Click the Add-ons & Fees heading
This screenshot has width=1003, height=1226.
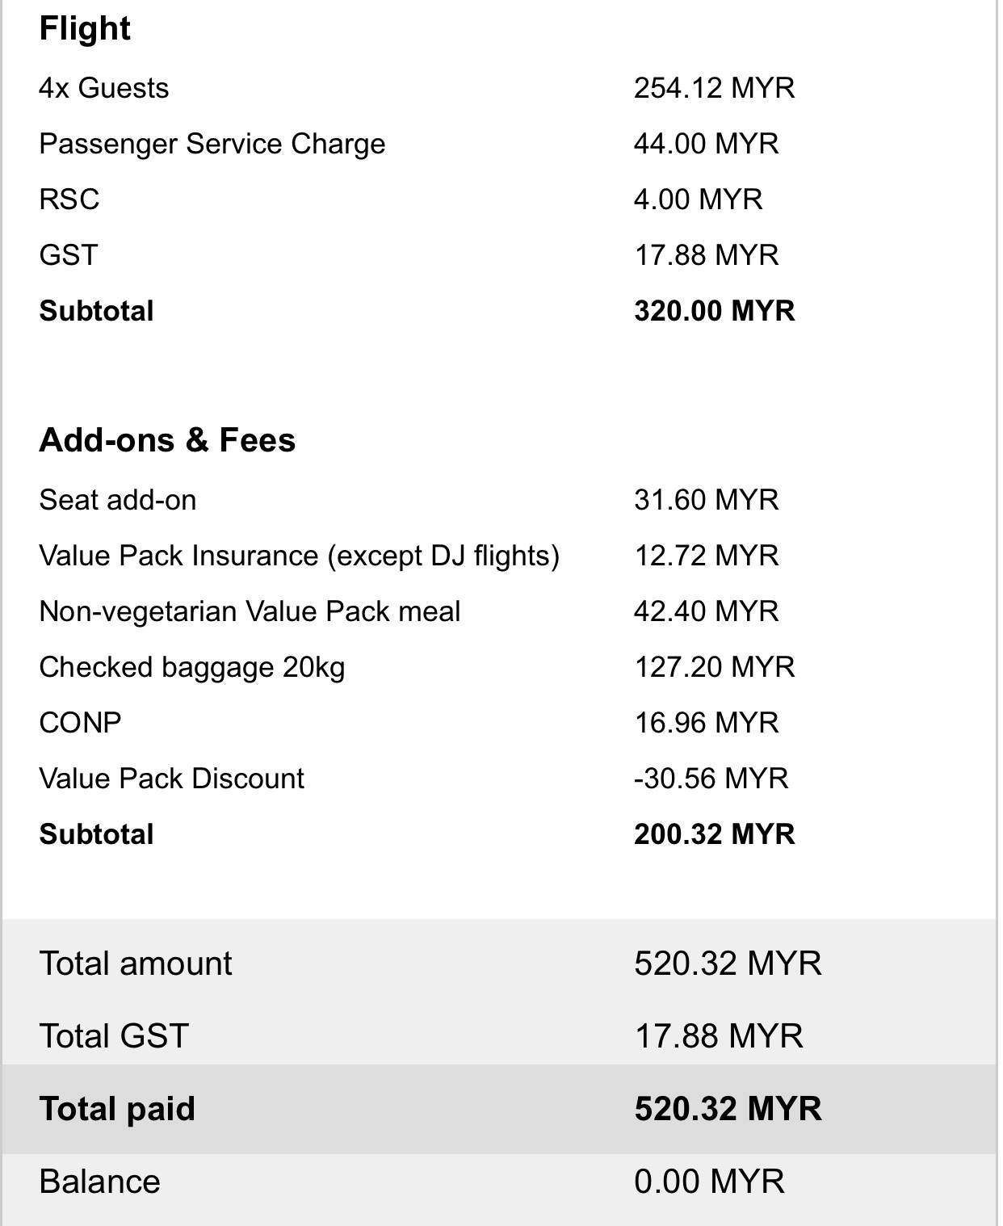coord(167,440)
